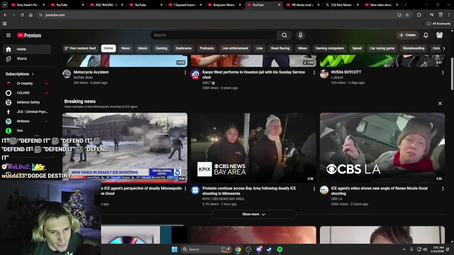Open Spotify from the taskbar
Image resolution: width=454 pixels, height=255 pixels.
coord(279,249)
